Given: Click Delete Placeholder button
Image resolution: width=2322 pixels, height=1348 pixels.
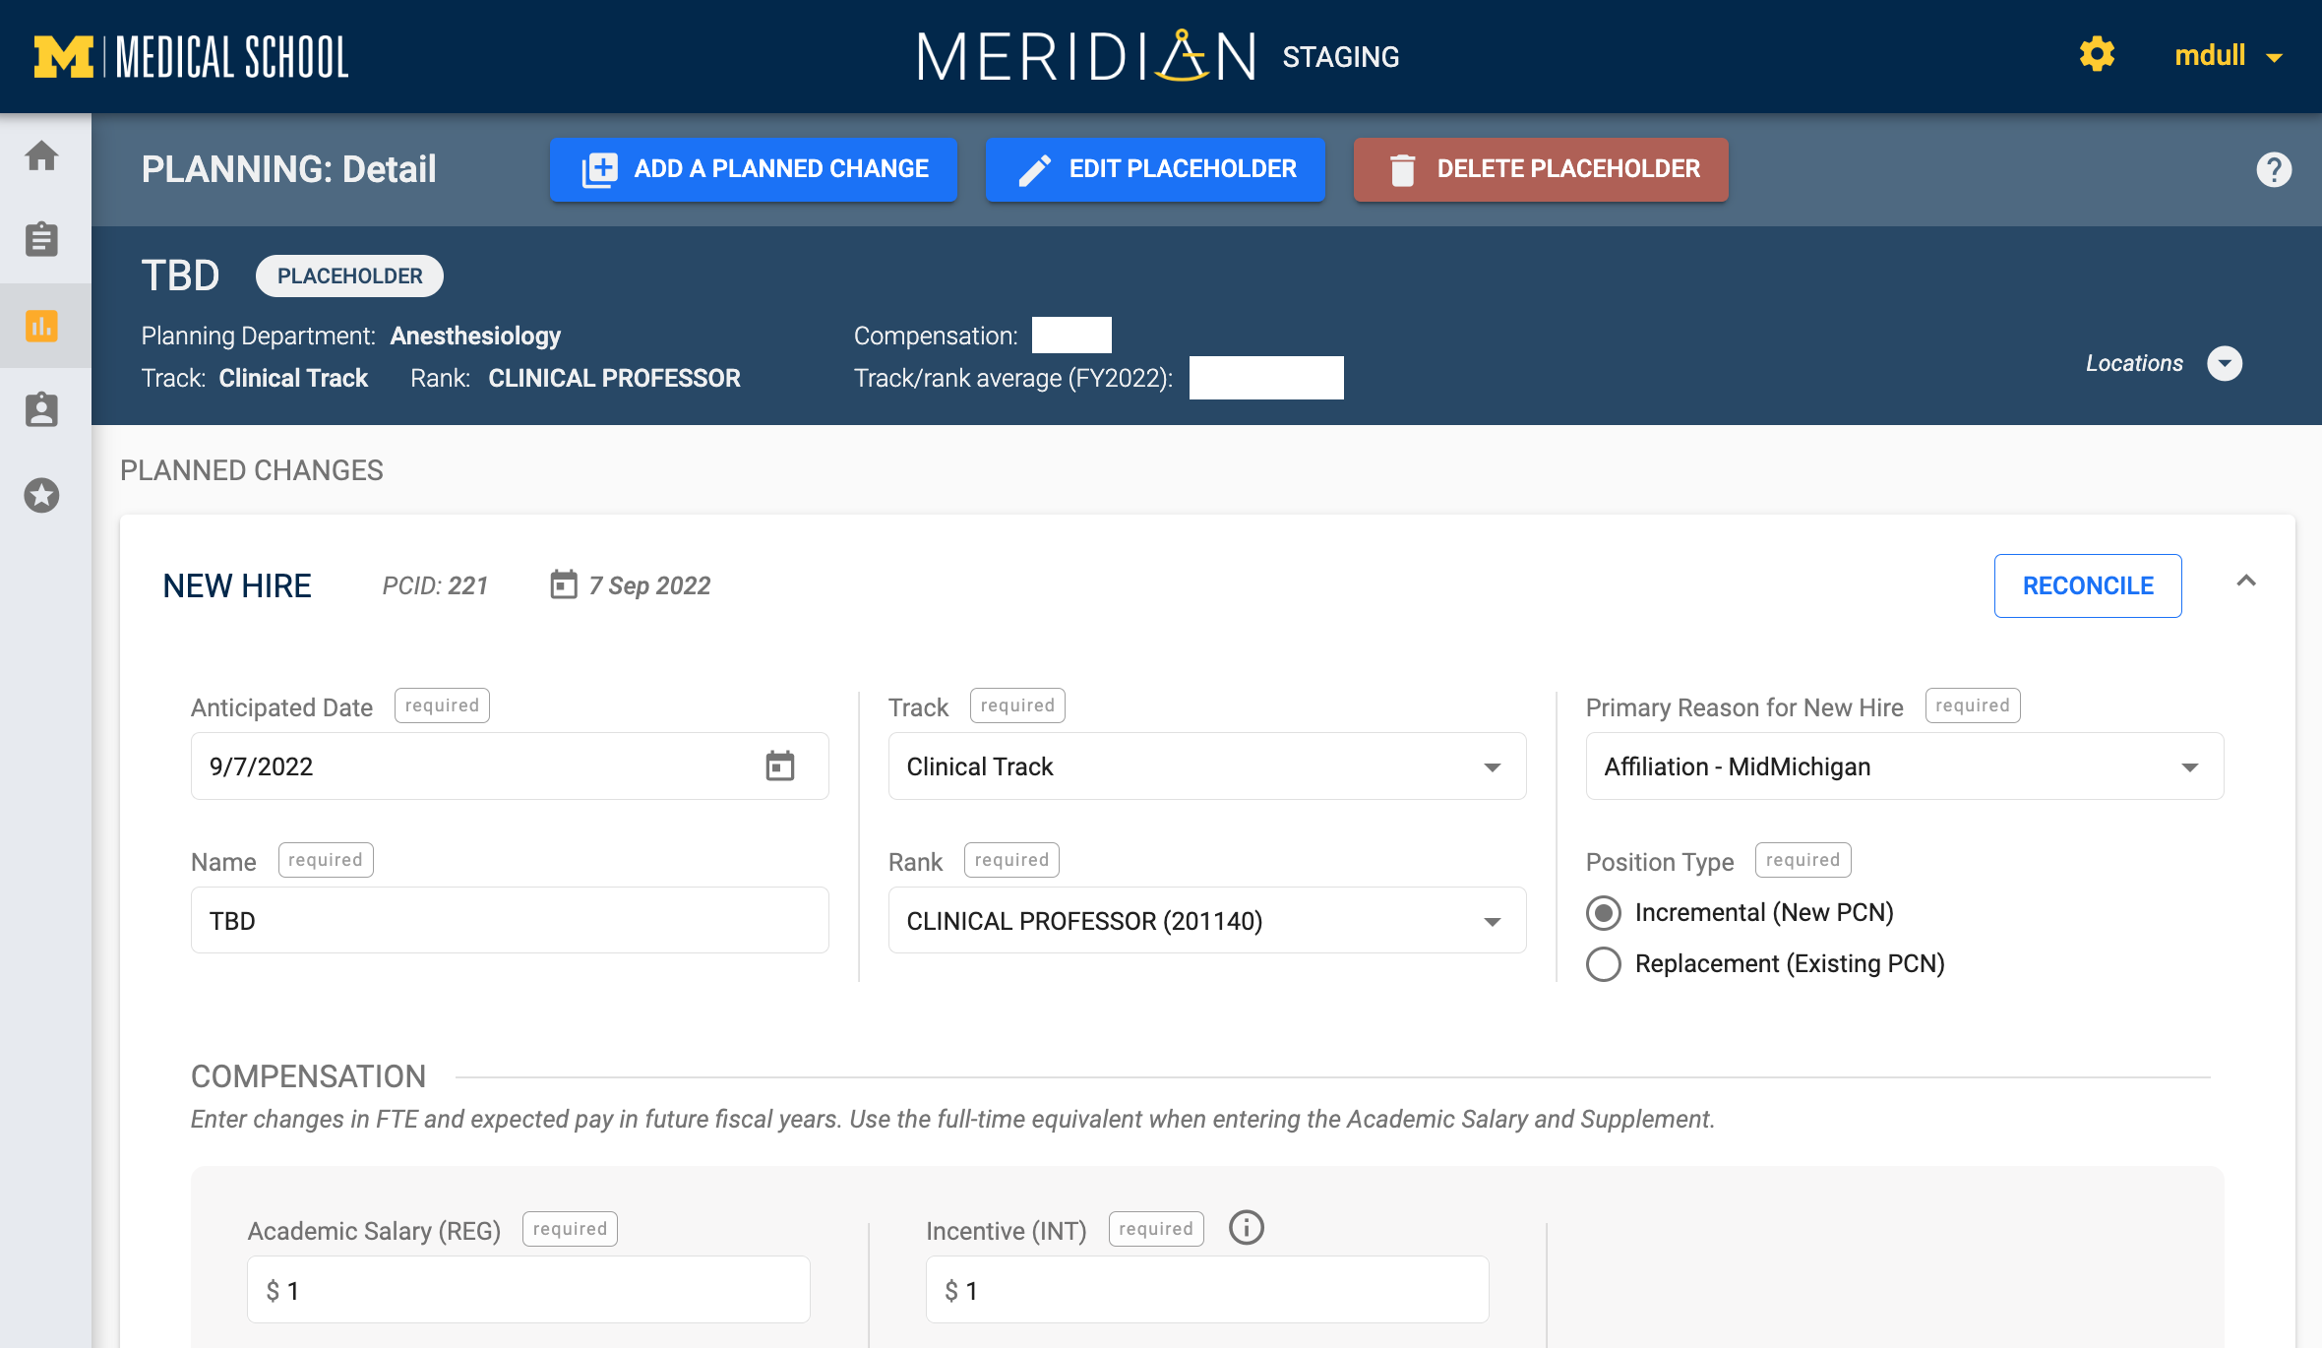Looking at the screenshot, I should (1541, 169).
